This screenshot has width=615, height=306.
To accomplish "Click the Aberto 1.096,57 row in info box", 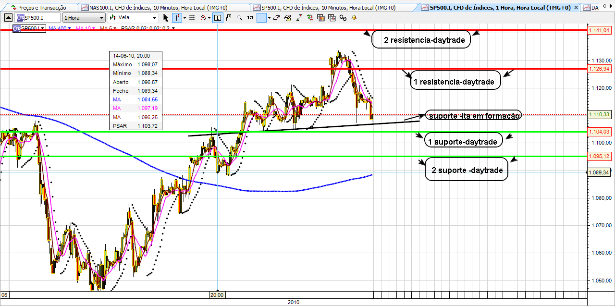I will click(x=135, y=82).
